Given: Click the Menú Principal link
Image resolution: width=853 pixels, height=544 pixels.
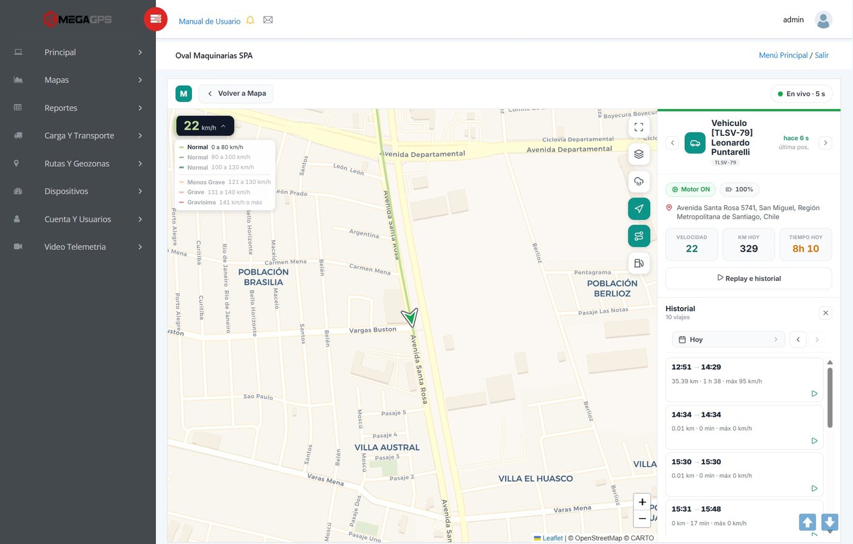Looking at the screenshot, I should (783, 55).
